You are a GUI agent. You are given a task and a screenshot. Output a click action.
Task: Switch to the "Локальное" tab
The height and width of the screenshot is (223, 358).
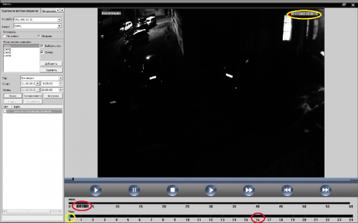point(49,11)
